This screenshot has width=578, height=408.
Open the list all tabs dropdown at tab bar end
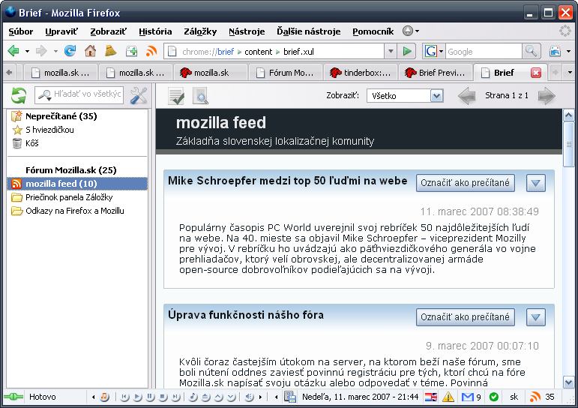(x=570, y=73)
